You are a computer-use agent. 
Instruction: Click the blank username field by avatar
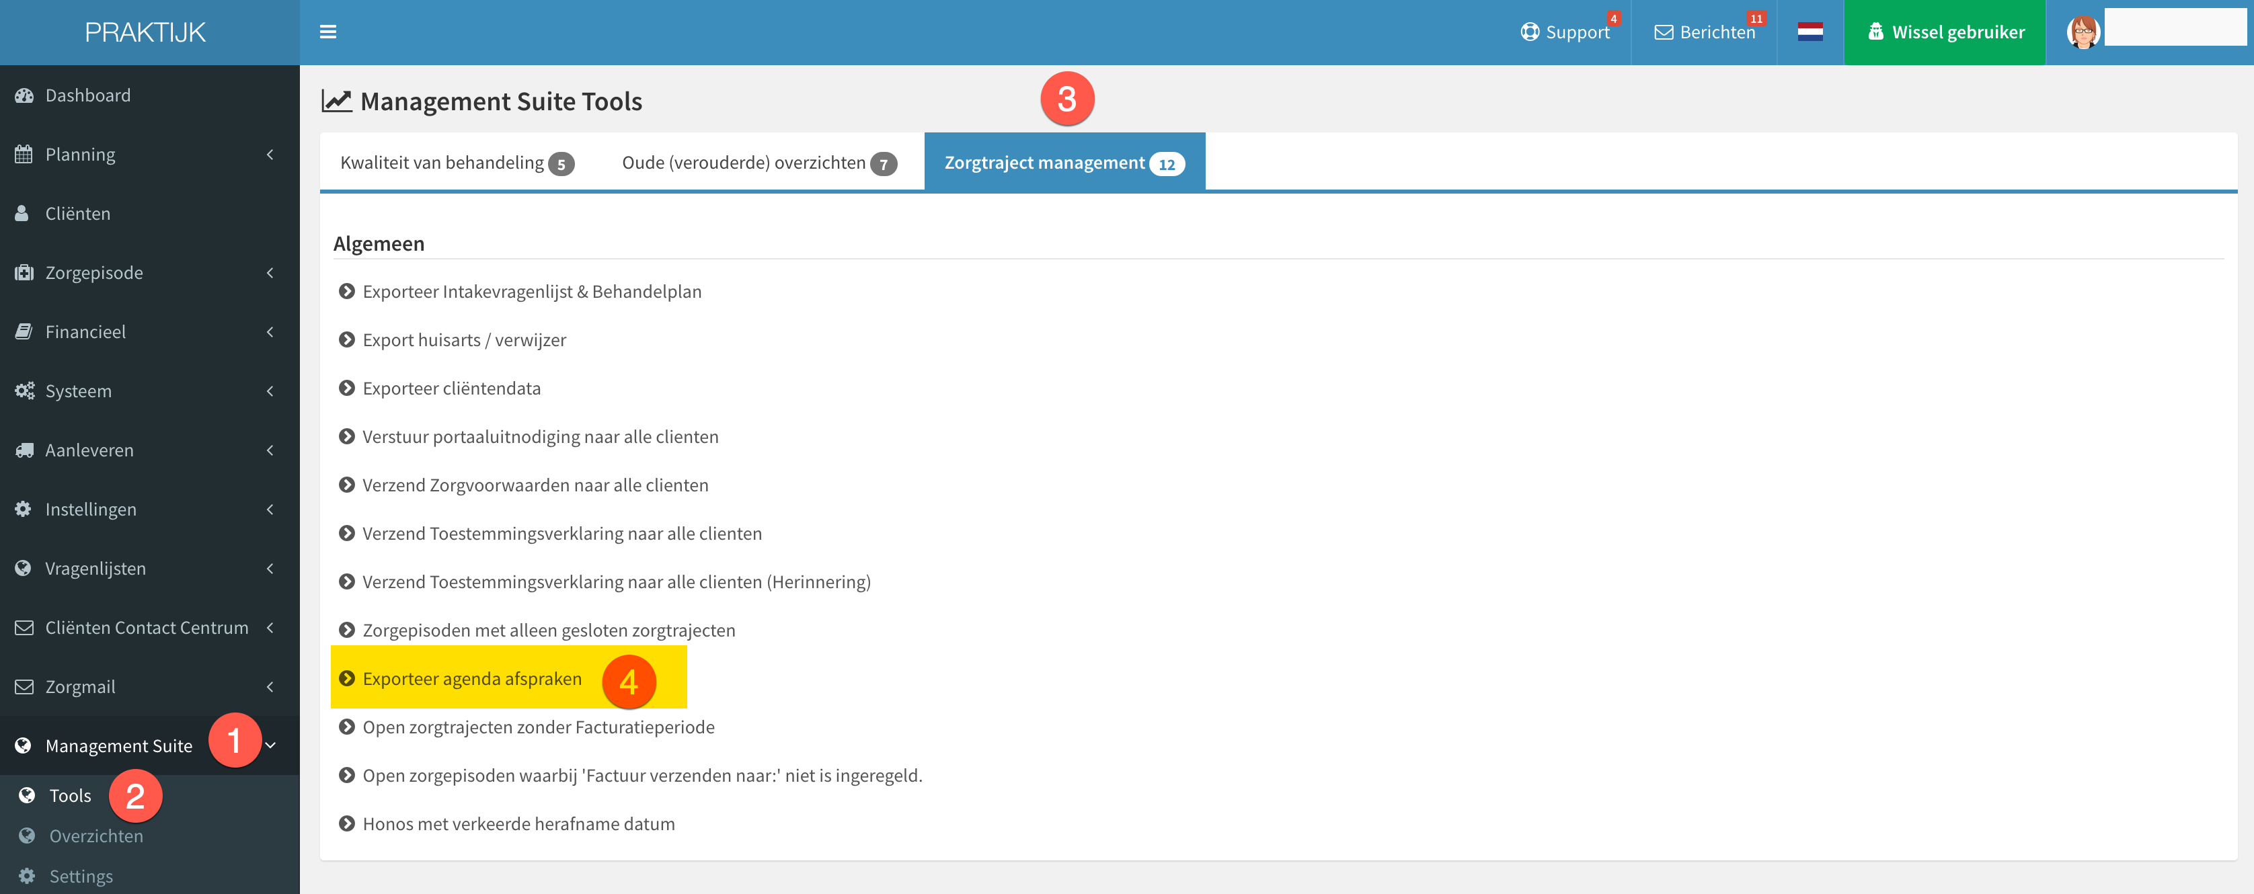[x=2175, y=27]
